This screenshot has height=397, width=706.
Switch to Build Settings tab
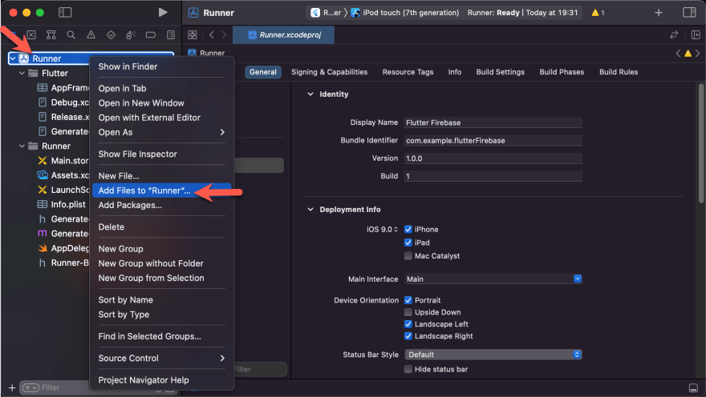501,72
